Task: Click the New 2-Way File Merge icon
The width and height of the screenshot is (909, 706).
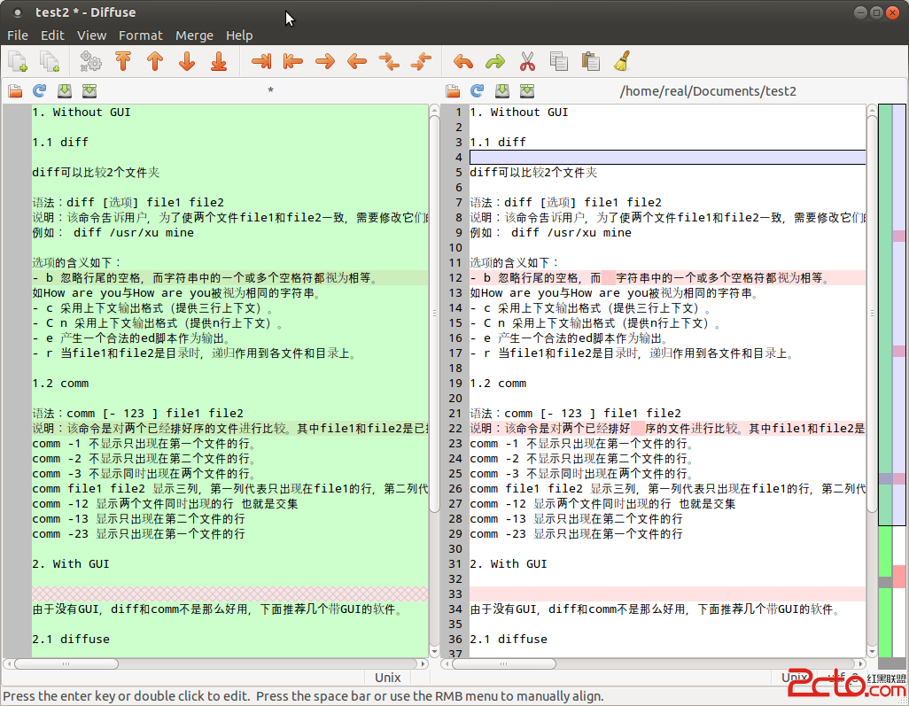Action: (18, 61)
